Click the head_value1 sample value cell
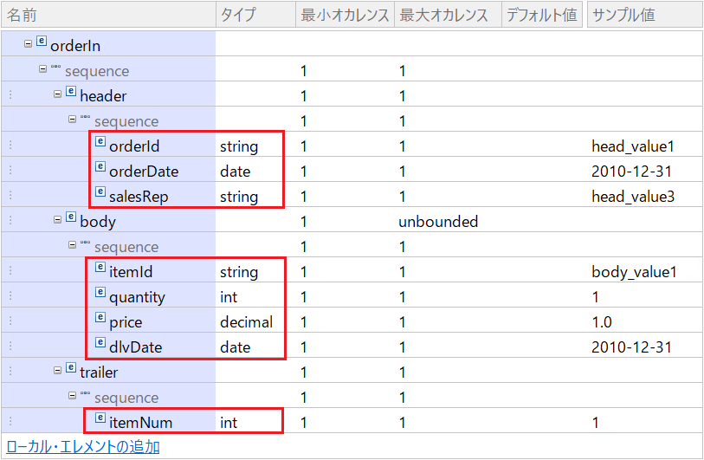This screenshot has width=704, height=460. pyautogui.click(x=633, y=146)
